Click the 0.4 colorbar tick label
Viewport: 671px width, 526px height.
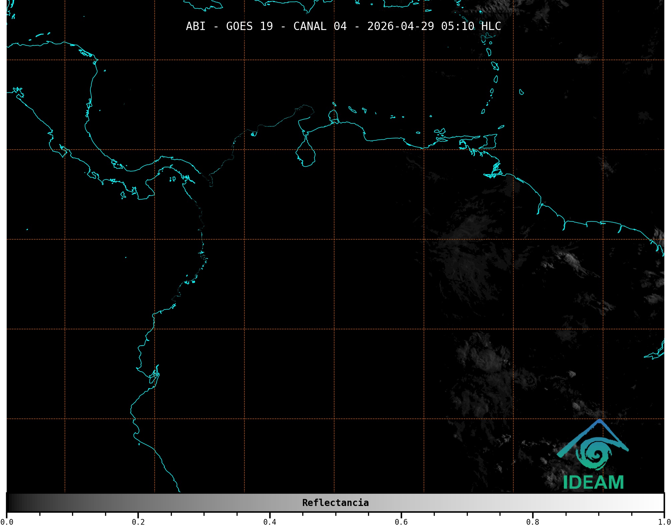click(x=270, y=522)
